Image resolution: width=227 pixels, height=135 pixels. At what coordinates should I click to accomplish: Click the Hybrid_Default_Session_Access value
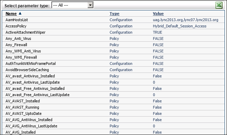(180, 26)
